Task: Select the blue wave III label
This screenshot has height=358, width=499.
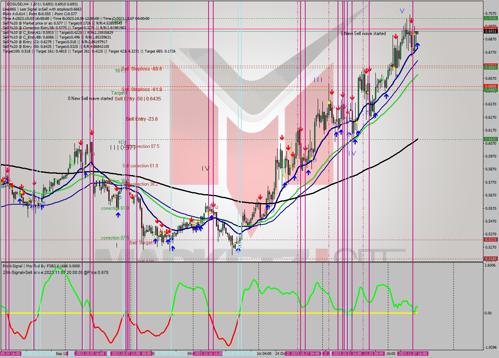Action: point(318,80)
